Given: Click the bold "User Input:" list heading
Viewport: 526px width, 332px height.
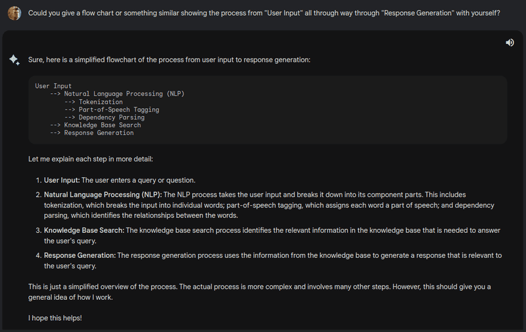Looking at the screenshot, I should [62, 180].
